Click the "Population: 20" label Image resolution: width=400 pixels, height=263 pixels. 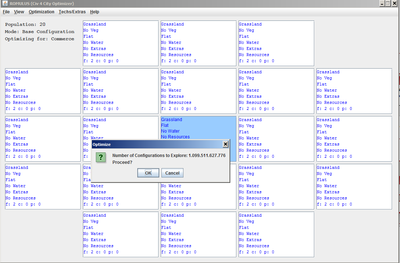click(x=25, y=24)
